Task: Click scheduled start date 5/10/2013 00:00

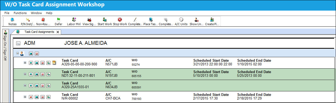Action: tap(206, 76)
